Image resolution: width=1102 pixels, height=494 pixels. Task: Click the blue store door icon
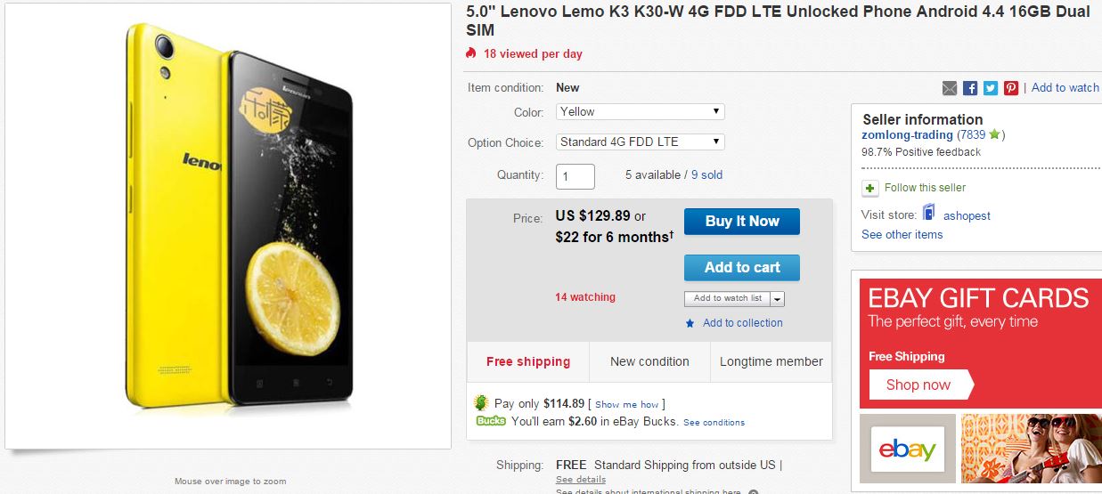(929, 214)
